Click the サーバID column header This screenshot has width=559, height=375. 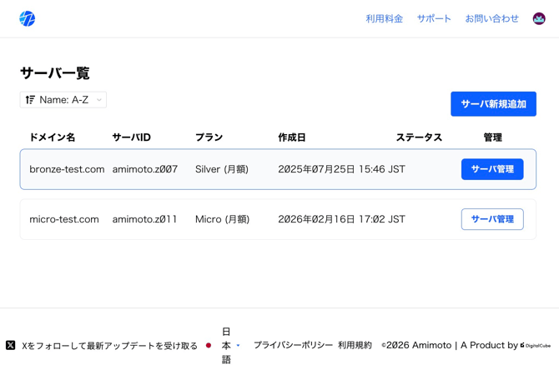pyautogui.click(x=132, y=137)
